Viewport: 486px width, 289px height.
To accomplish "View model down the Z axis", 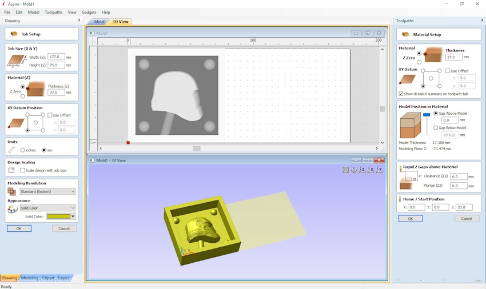I will coord(362,170).
